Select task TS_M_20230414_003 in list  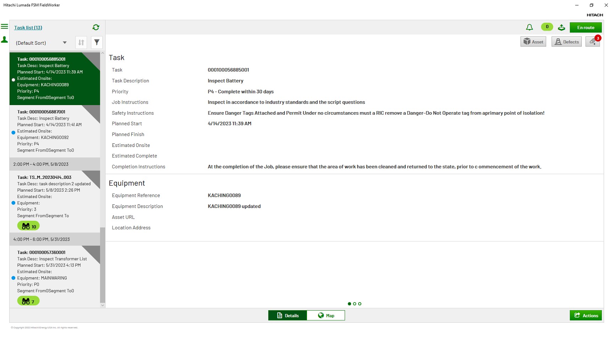pyautogui.click(x=55, y=202)
